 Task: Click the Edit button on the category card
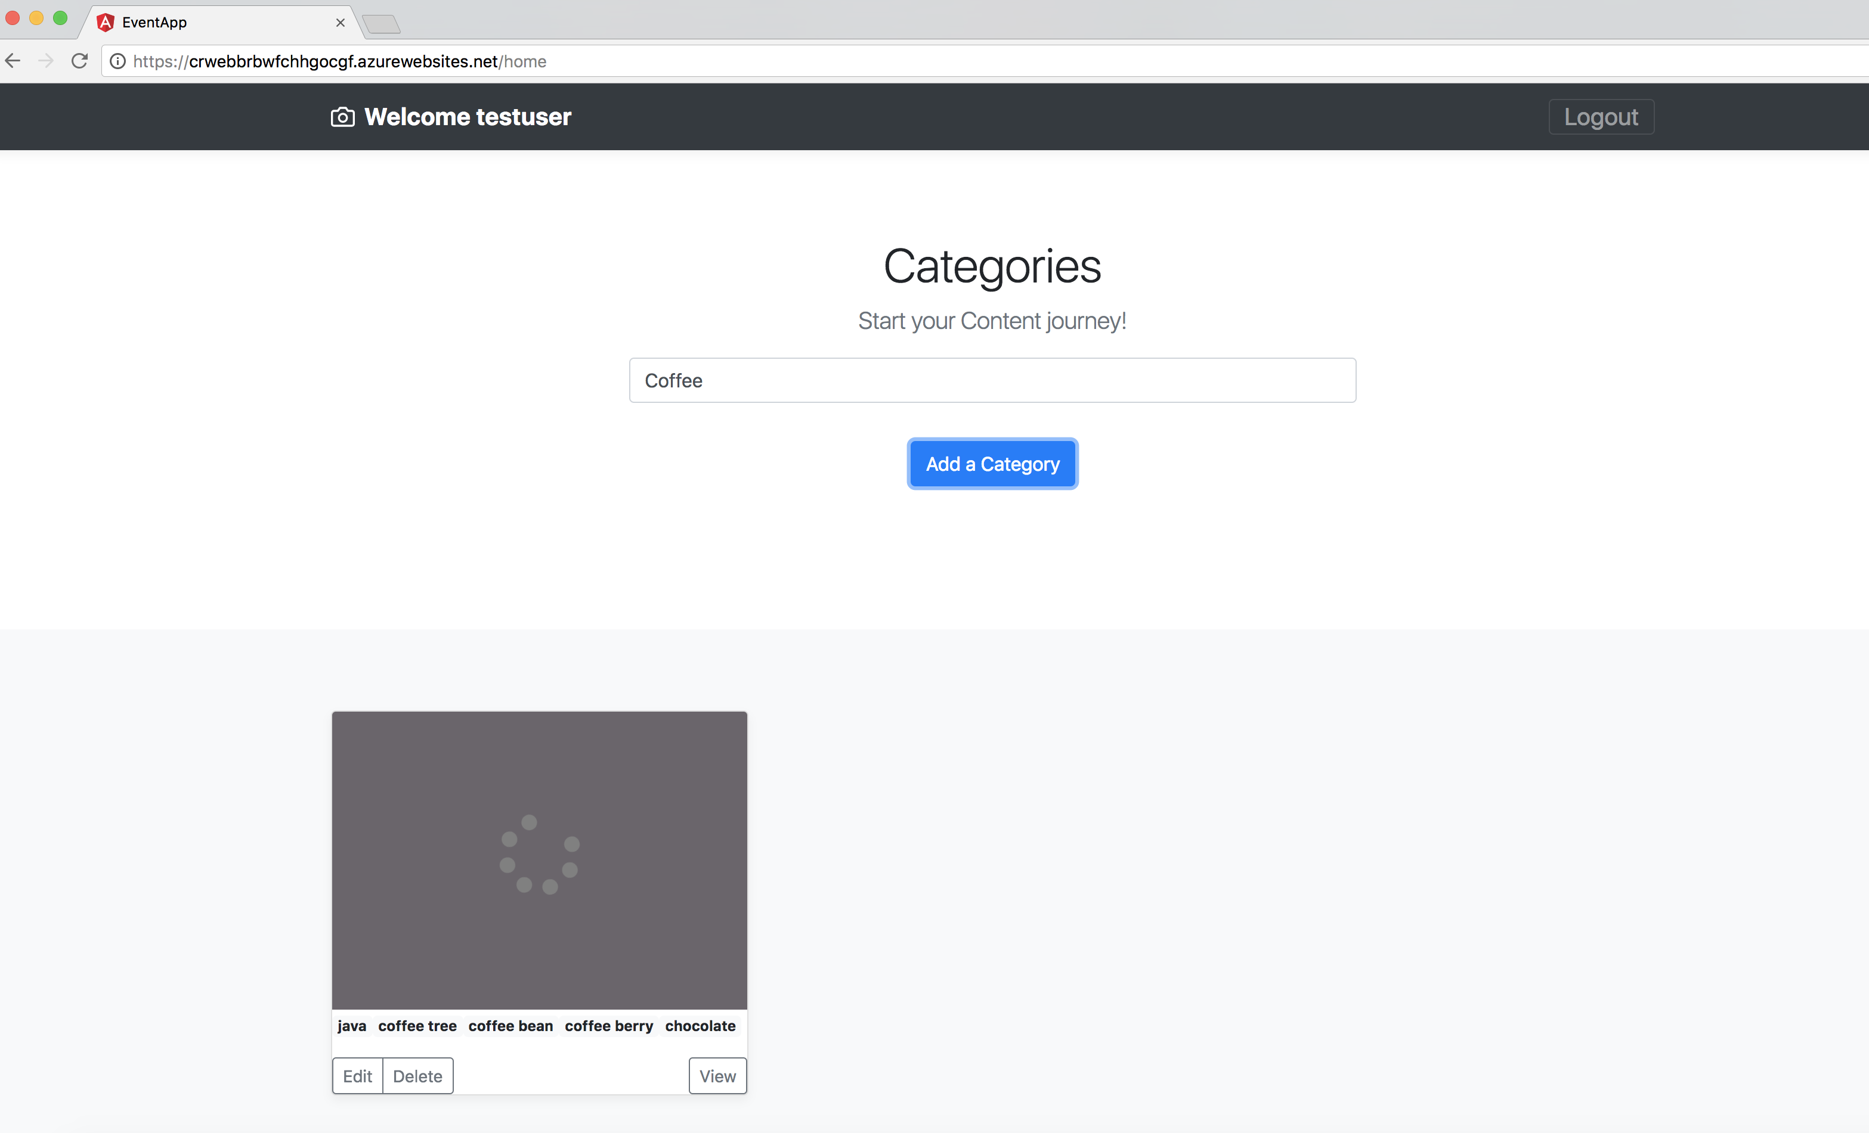(x=358, y=1074)
